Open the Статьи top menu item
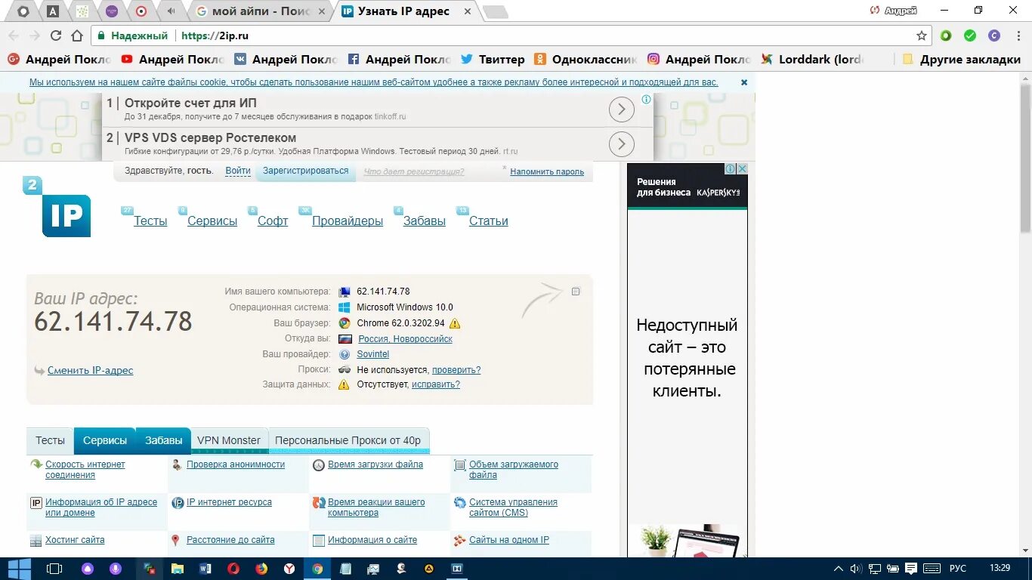 pyautogui.click(x=488, y=221)
